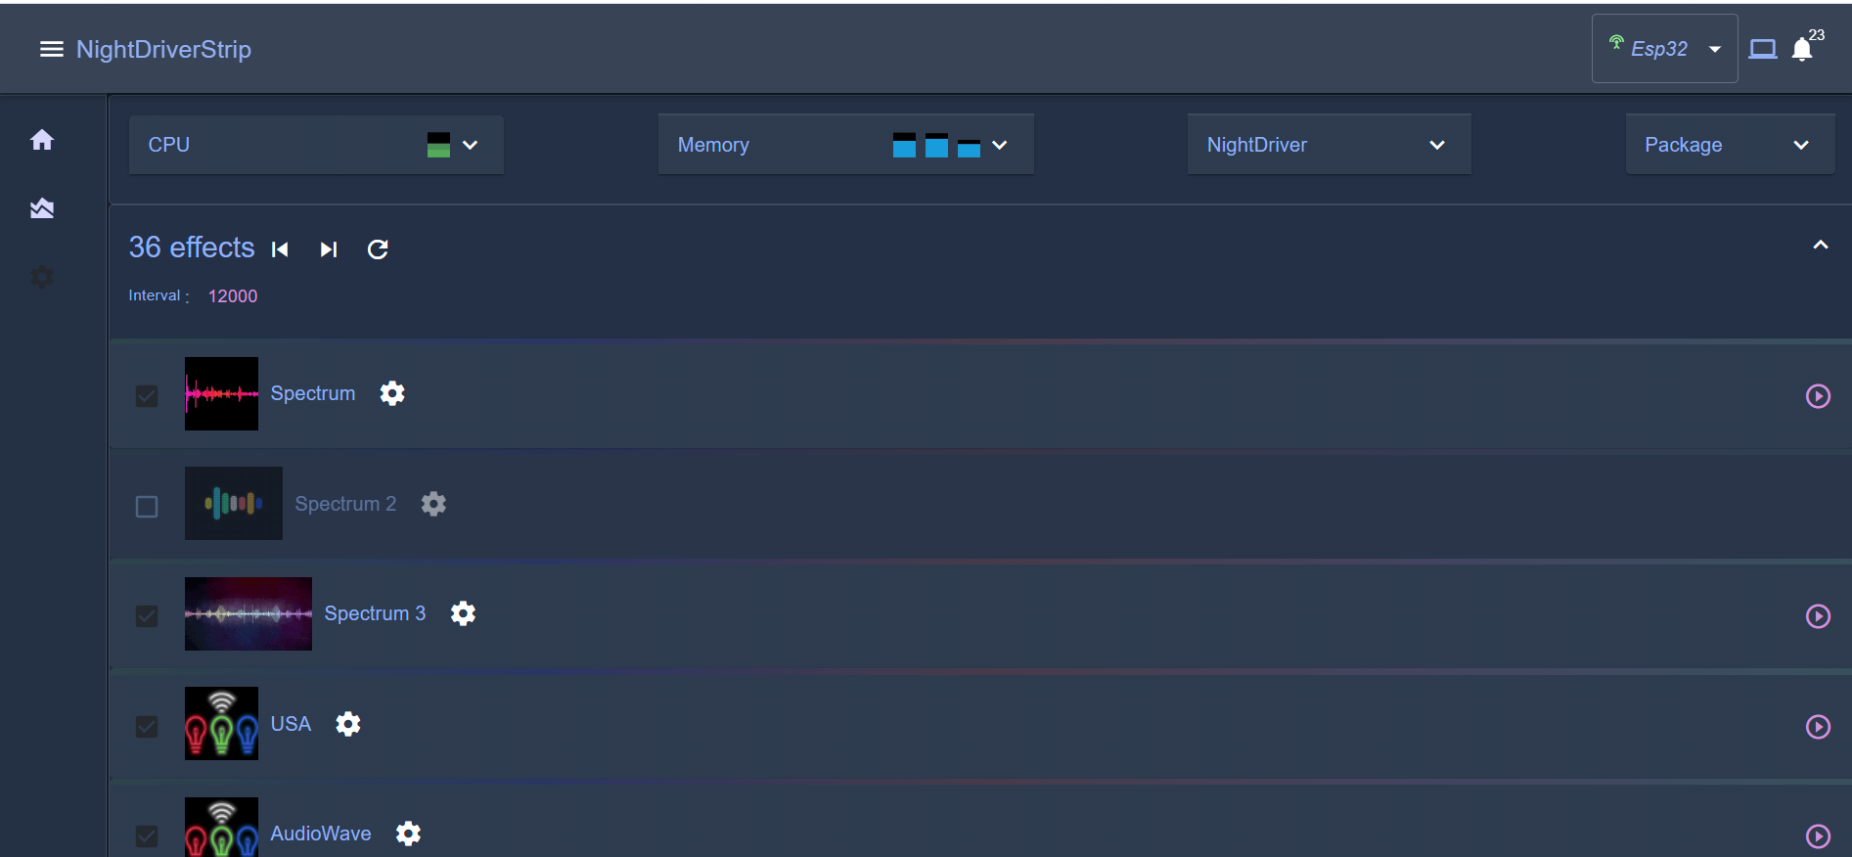Click the 36 effects heading
The width and height of the screenshot is (1852, 857).
(192, 248)
